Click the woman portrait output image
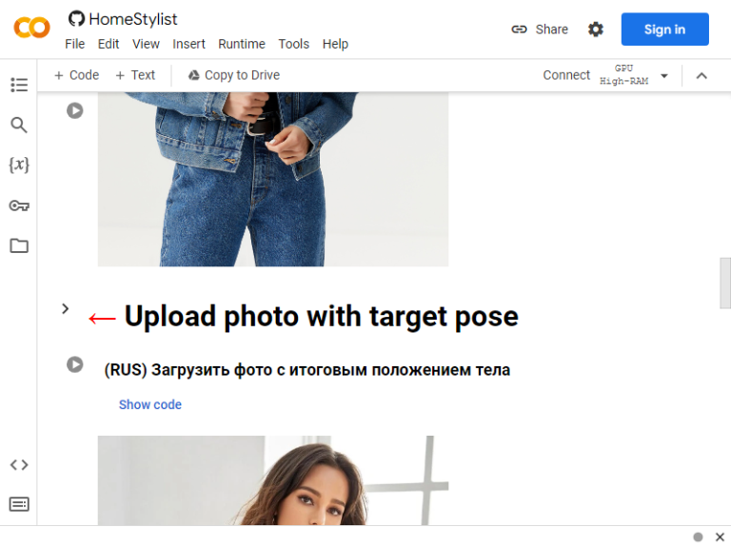 point(273,480)
